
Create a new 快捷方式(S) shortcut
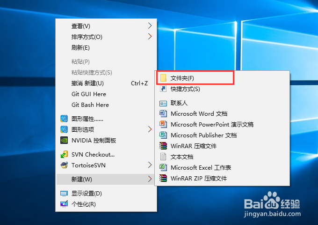pyautogui.click(x=222, y=89)
